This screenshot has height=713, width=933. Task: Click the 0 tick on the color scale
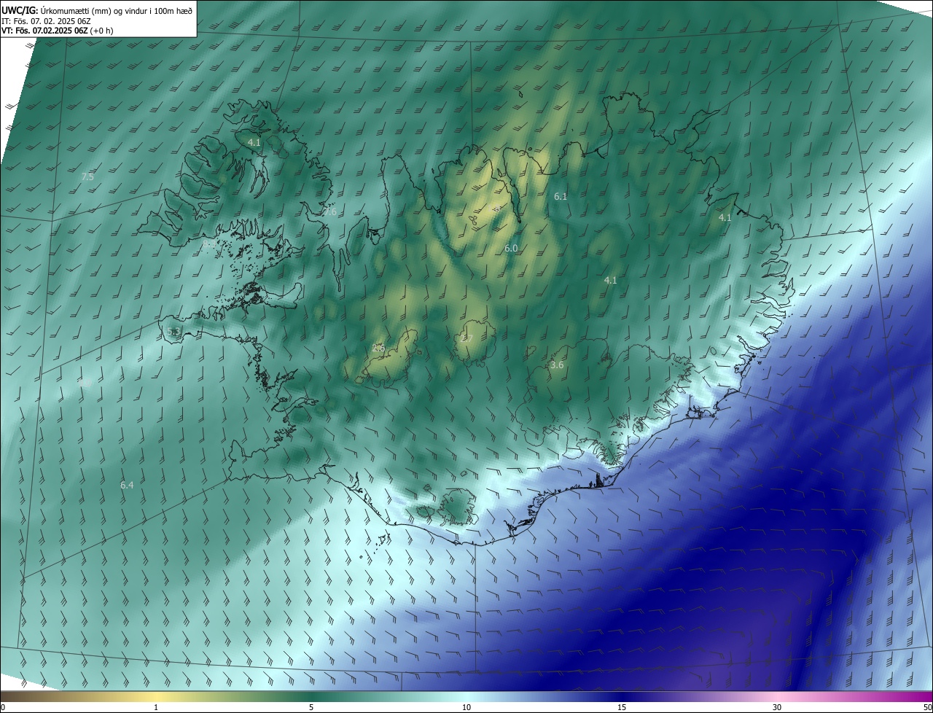[3, 707]
